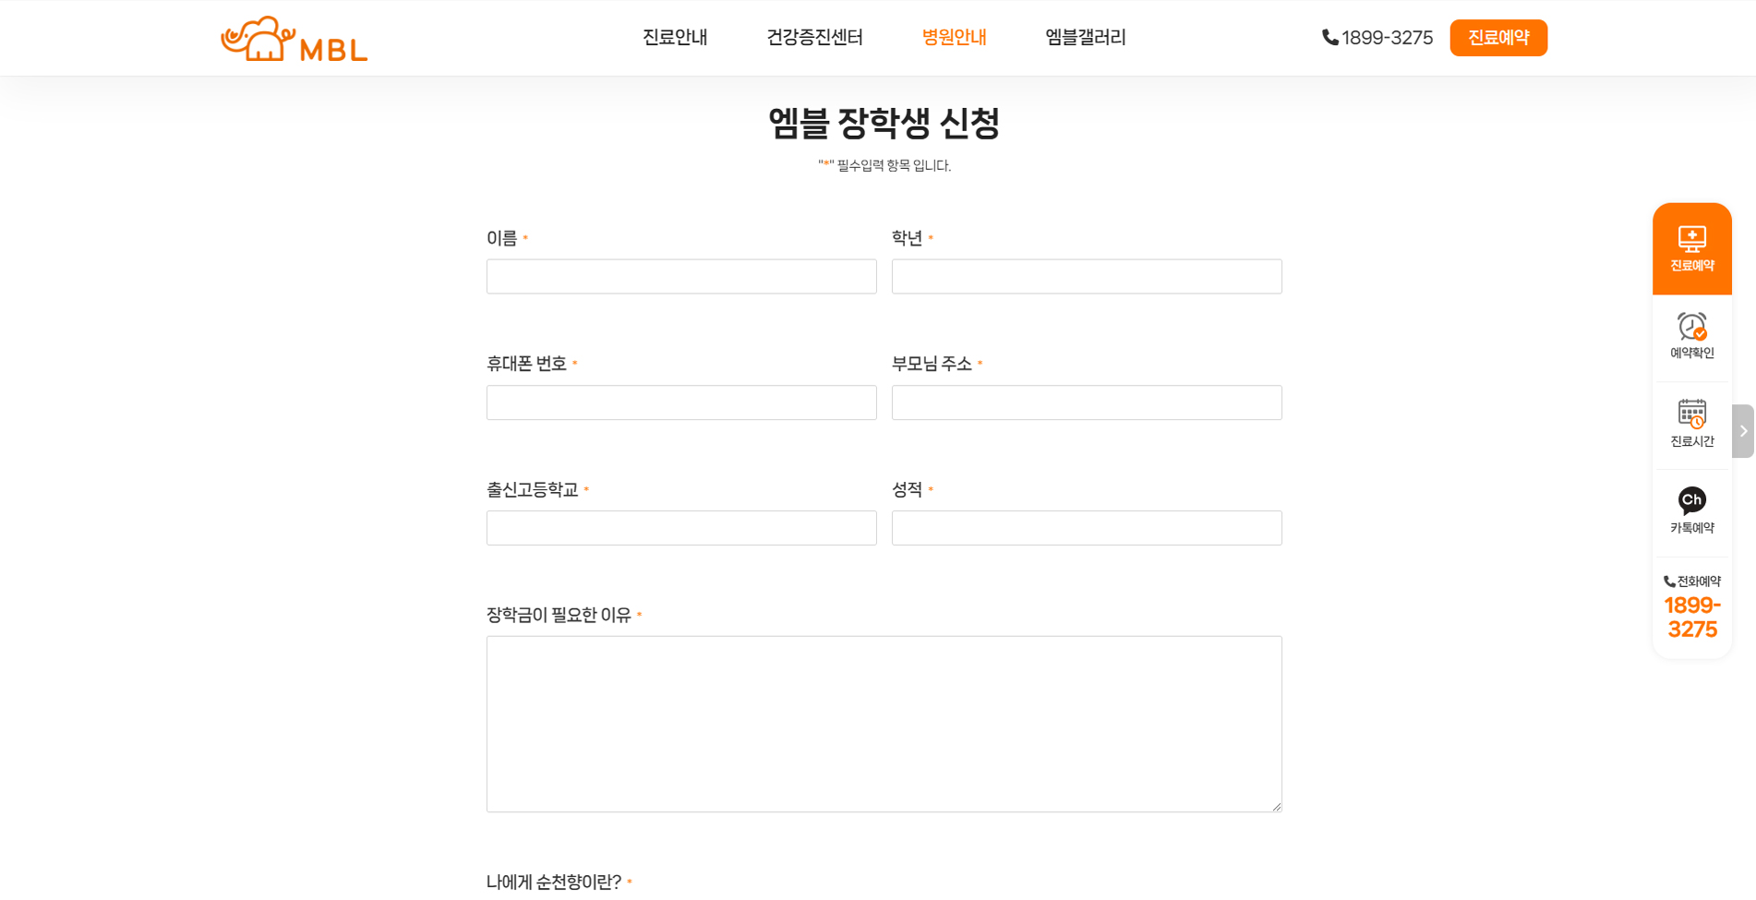The width and height of the screenshot is (1756, 900).
Task: Click the monitor icon for 진료예약
Action: tap(1691, 239)
